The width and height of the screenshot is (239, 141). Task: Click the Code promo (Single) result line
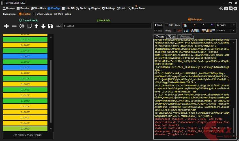click(x=189, y=131)
